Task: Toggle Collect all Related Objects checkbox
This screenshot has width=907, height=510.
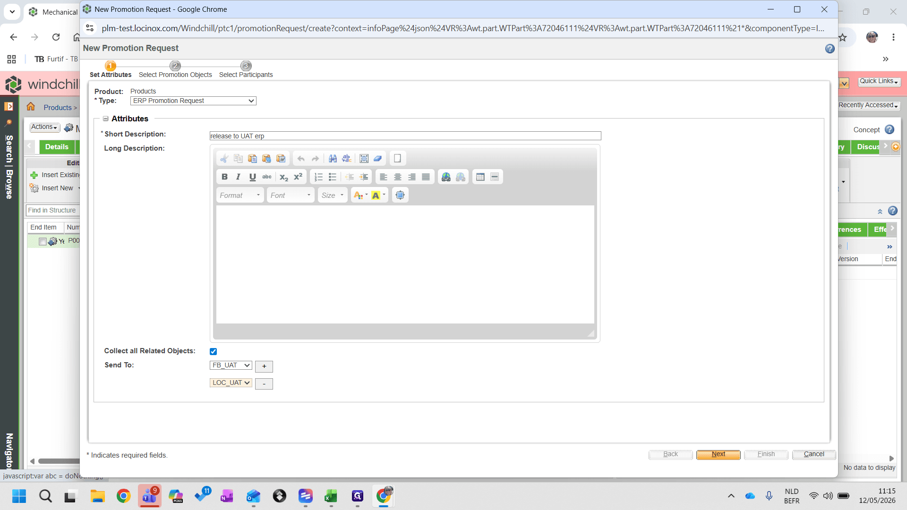Action: click(214, 351)
